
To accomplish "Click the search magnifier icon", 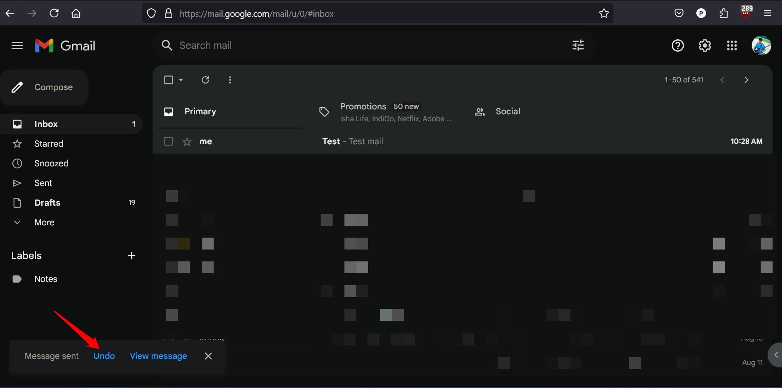I will pyautogui.click(x=167, y=45).
